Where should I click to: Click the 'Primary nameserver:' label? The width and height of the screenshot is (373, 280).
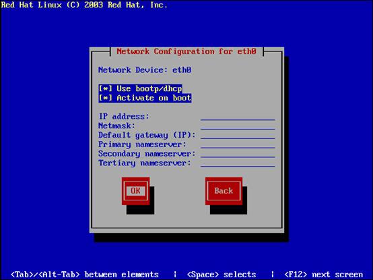(x=142, y=144)
